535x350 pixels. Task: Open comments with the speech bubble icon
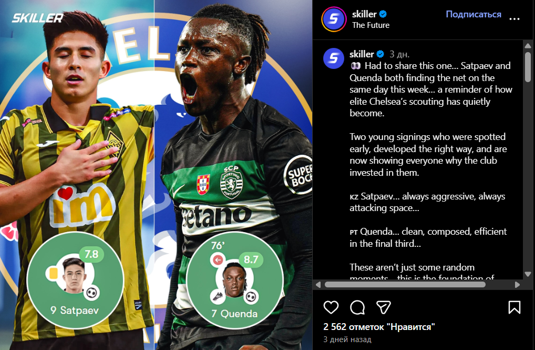(x=357, y=307)
